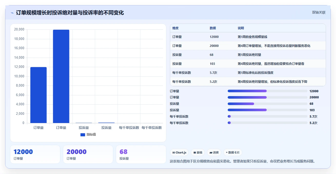Screen dimensions: 336x174
Task: Select the 进度 chip
Action: (x=214, y=152)
